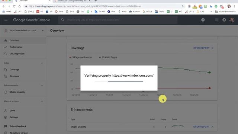This screenshot has height=134, width=238.
Task: Open the Kraken bookmark
Action: [x=135, y=12]
